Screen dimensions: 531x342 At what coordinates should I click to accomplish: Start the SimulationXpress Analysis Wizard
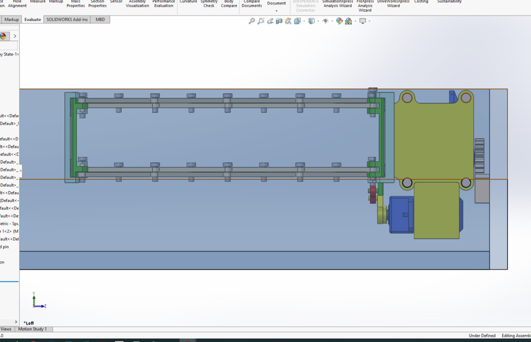(337, 4)
